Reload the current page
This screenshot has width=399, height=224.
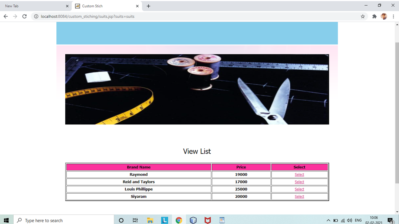point(24,16)
